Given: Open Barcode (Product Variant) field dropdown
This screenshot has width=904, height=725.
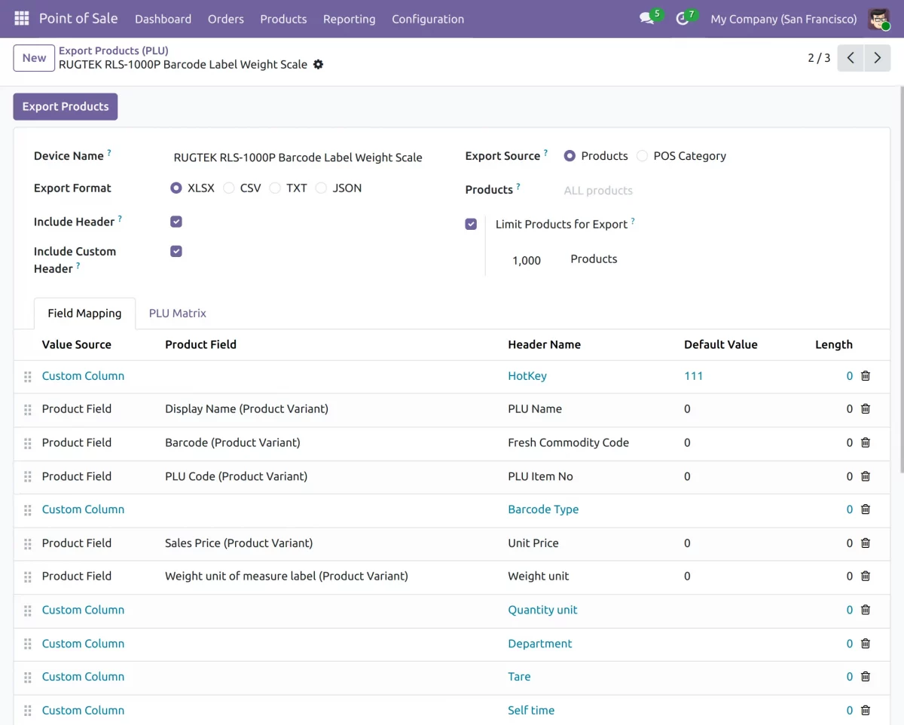Looking at the screenshot, I should pos(232,443).
